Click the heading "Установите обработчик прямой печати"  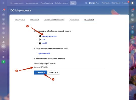pyautogui.click(x=53, y=31)
